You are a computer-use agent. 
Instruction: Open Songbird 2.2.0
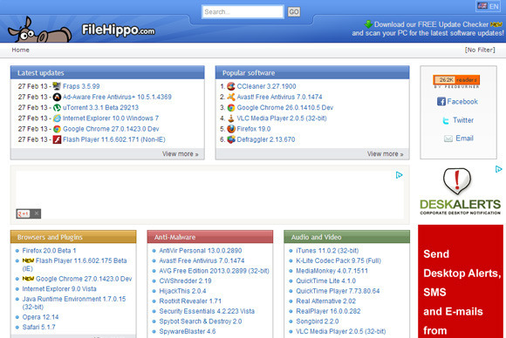point(318,321)
